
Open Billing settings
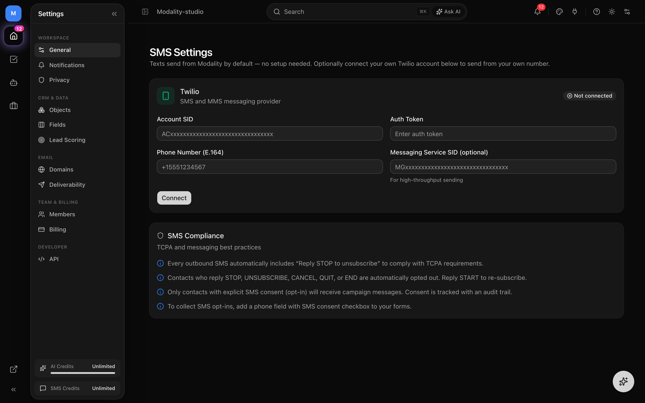77,229
